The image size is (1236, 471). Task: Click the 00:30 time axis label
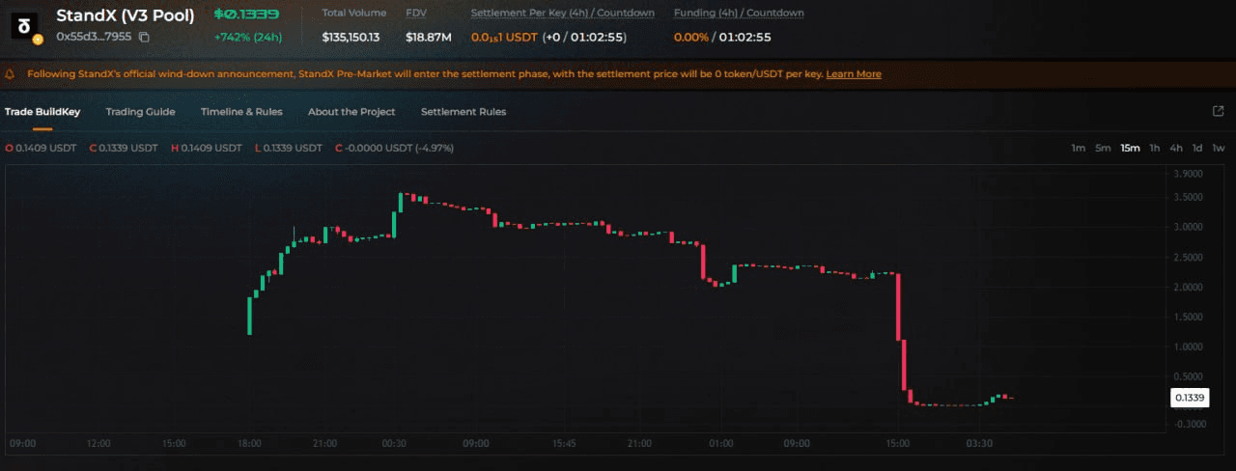pyautogui.click(x=394, y=443)
